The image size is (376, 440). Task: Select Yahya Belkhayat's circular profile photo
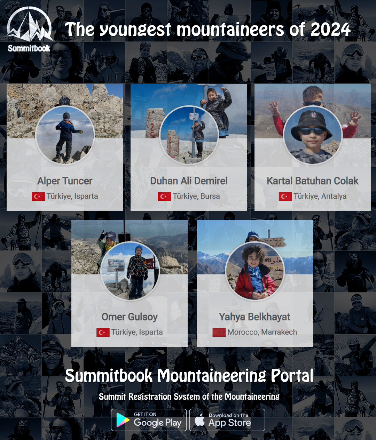[255, 271]
